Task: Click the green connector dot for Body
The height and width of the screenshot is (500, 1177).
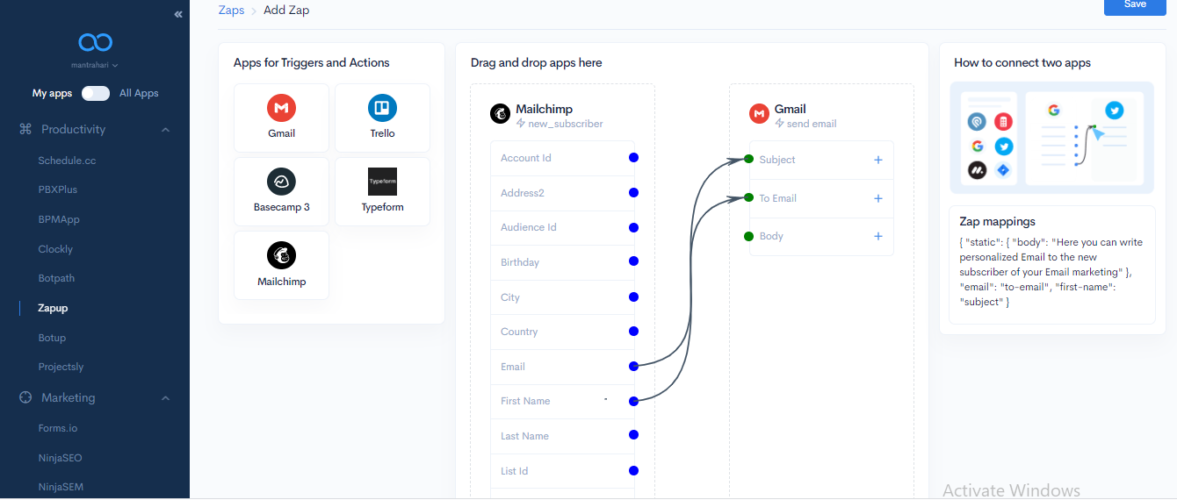Action: tap(748, 236)
